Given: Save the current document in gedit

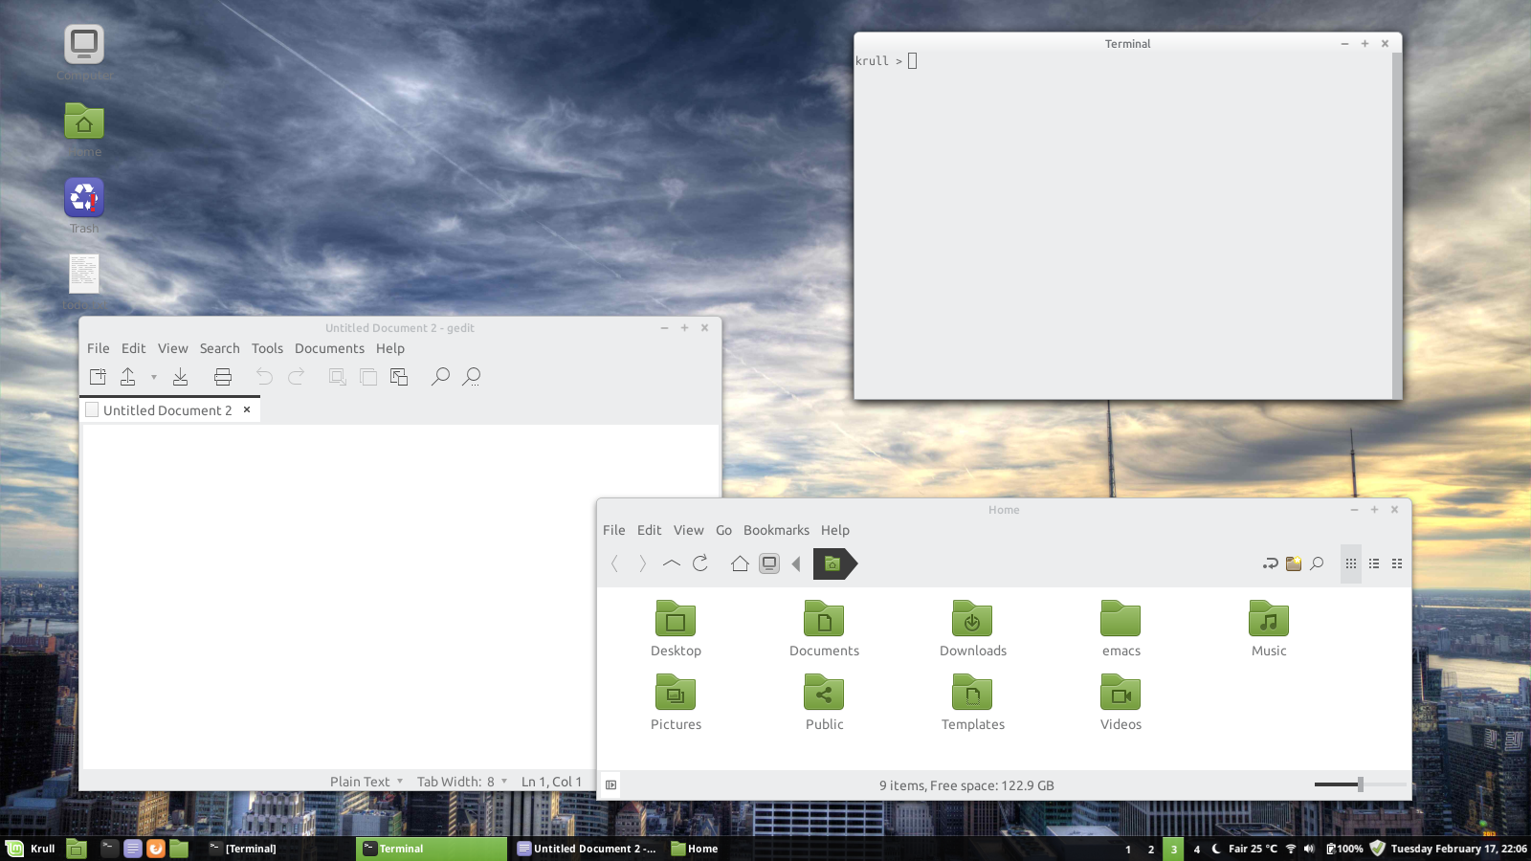Looking at the screenshot, I should click(180, 376).
